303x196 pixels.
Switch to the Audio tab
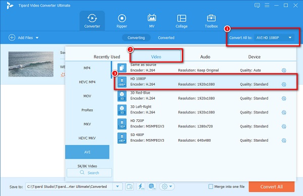[x=205, y=57]
